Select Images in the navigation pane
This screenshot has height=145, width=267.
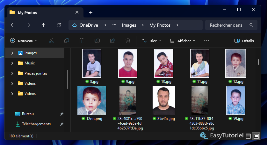click(x=35, y=53)
